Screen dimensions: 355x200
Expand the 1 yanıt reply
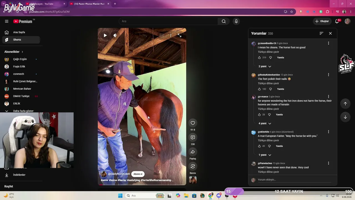pyautogui.click(x=265, y=155)
